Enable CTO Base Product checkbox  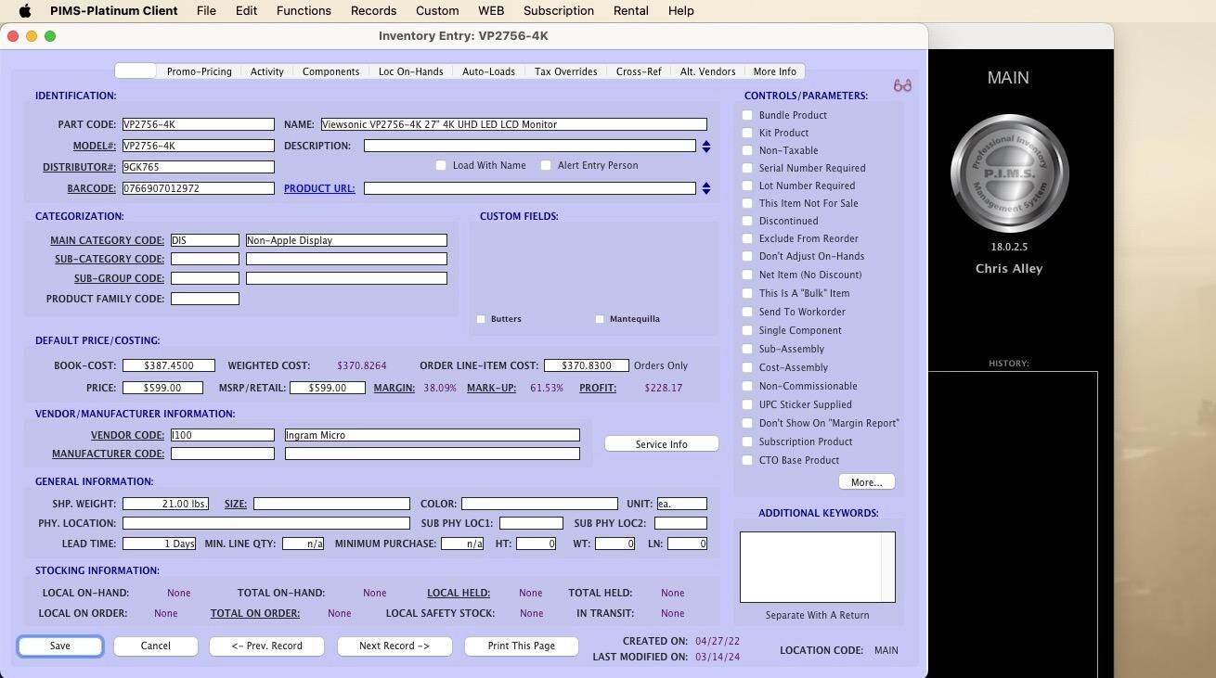(x=747, y=460)
